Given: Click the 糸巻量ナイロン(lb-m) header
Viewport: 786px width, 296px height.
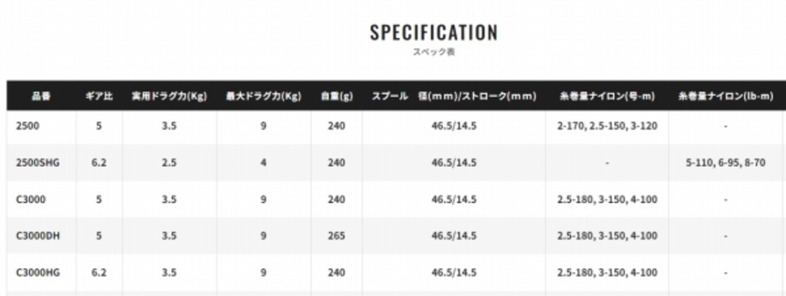Looking at the screenshot, I should point(725,96).
